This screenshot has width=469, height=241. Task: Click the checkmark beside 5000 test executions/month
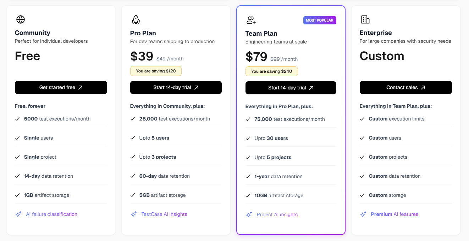coord(17,119)
